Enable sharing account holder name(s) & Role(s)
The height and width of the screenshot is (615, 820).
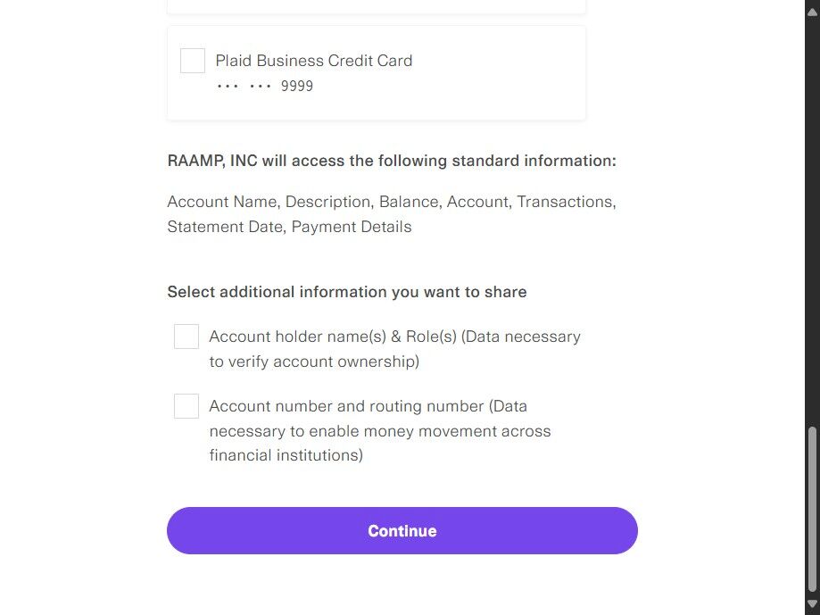click(x=186, y=337)
